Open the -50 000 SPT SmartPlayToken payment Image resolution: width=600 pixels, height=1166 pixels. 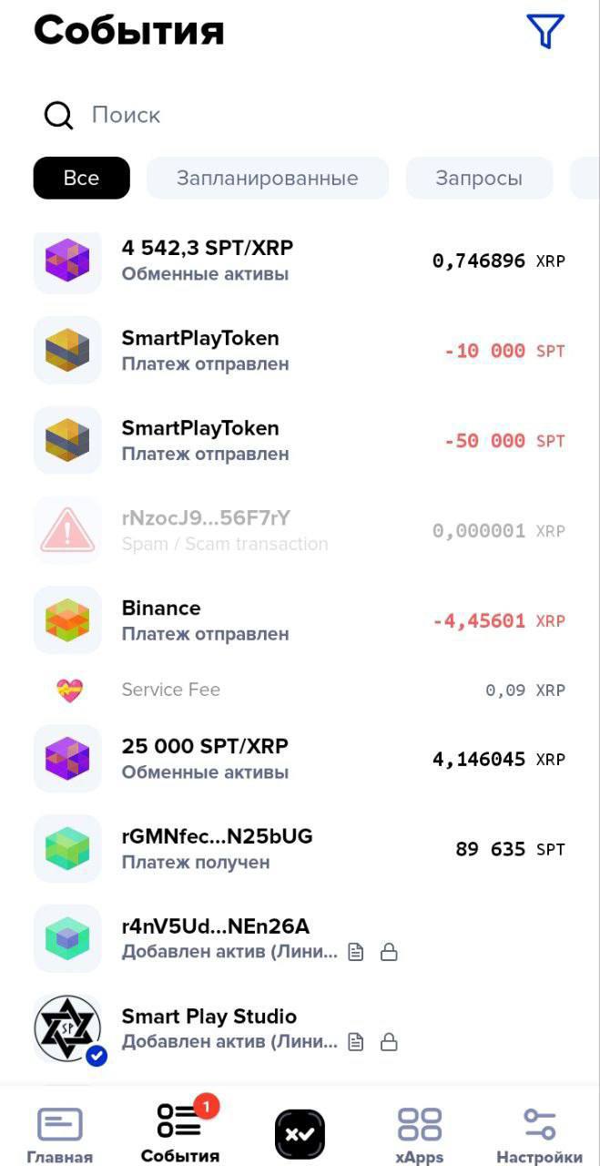(x=300, y=440)
